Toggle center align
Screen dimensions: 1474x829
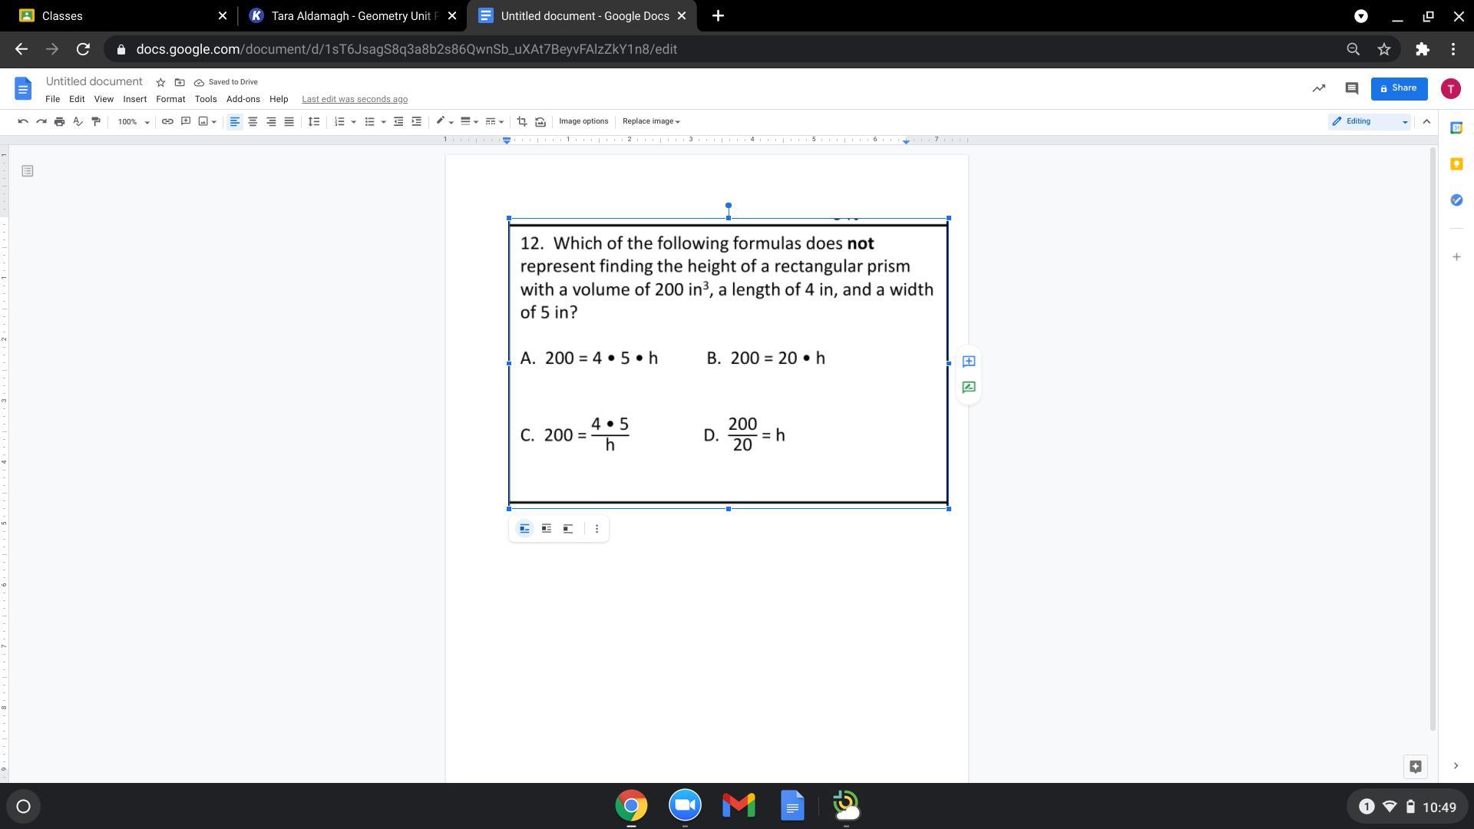coord(253,121)
